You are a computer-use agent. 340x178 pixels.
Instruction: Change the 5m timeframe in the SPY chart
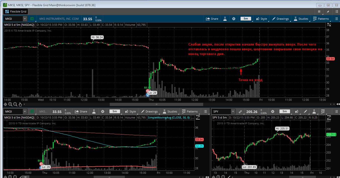click(x=285, y=111)
